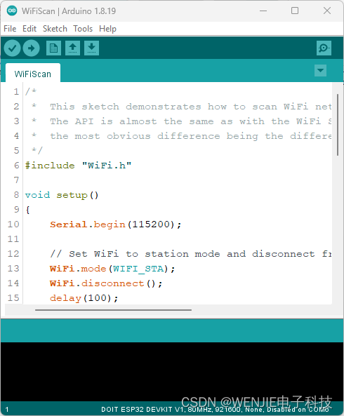Click line number 6 in gutter

click(17, 166)
